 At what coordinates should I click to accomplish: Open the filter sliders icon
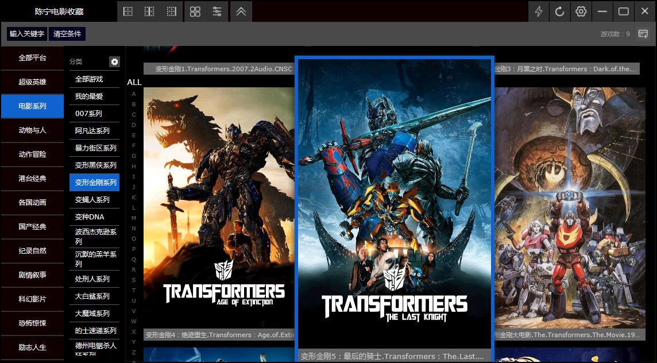coord(217,11)
